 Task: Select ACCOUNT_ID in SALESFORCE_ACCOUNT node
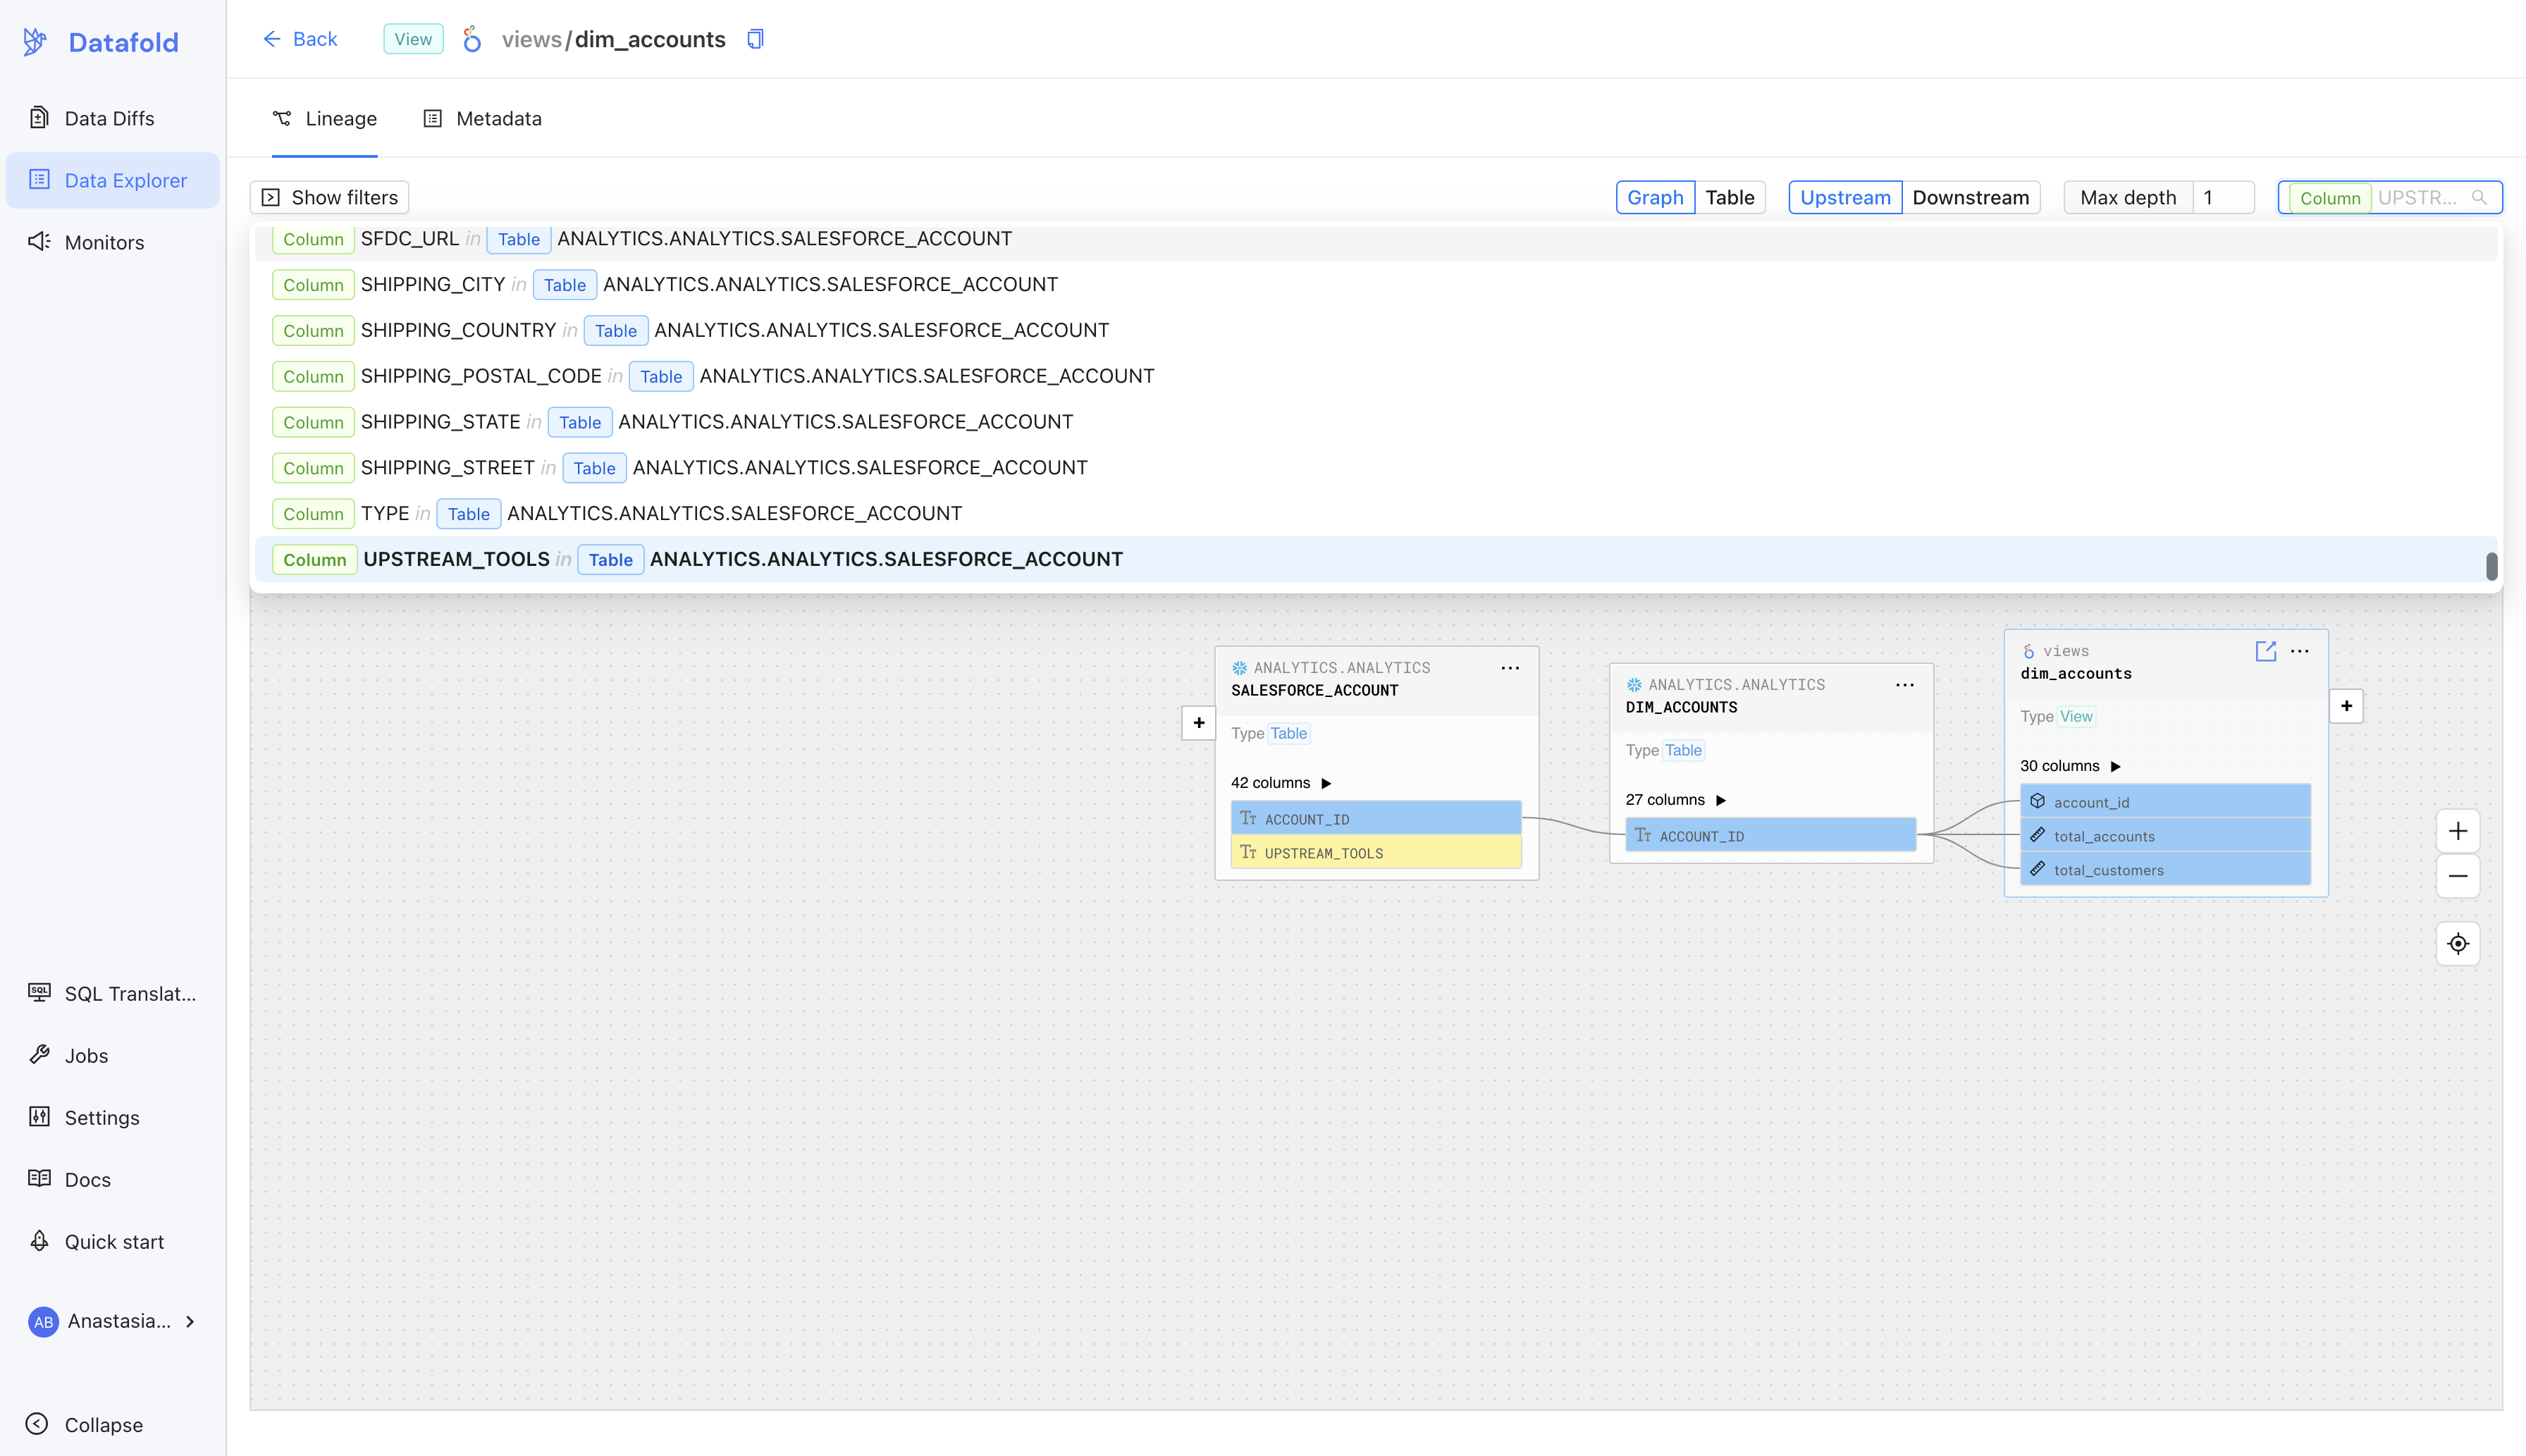tap(1376, 818)
